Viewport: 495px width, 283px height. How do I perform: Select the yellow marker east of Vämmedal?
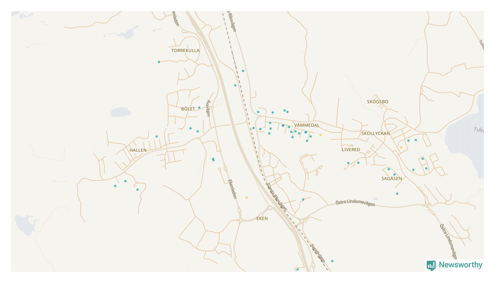point(320,135)
